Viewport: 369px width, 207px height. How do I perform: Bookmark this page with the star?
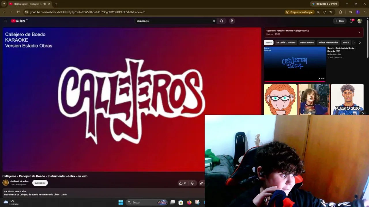331,12
